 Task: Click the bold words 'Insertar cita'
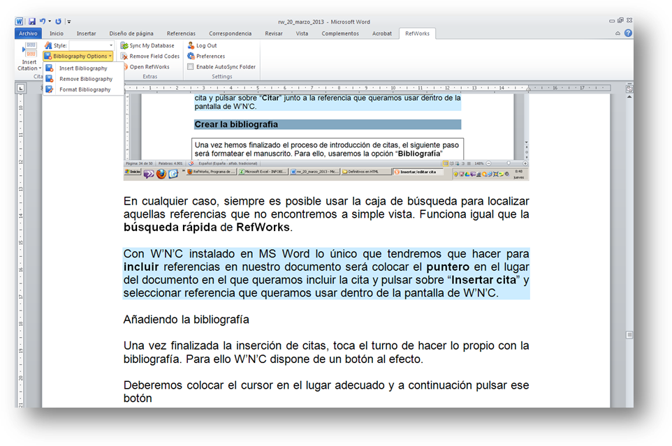click(484, 280)
